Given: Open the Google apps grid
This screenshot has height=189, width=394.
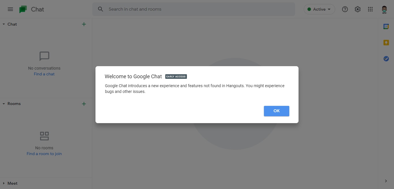Looking at the screenshot, I should [370, 9].
